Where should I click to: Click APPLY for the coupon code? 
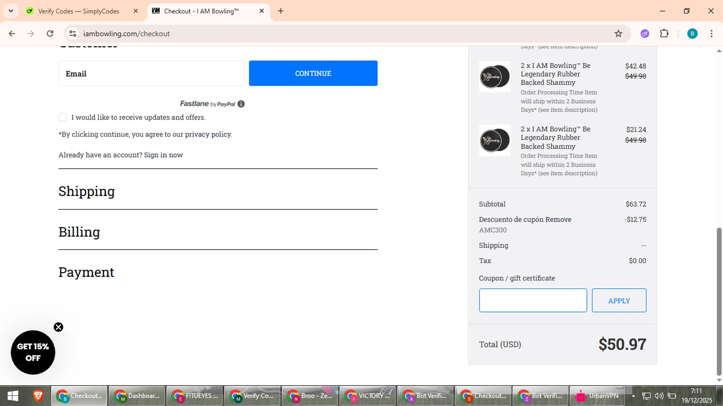619,301
